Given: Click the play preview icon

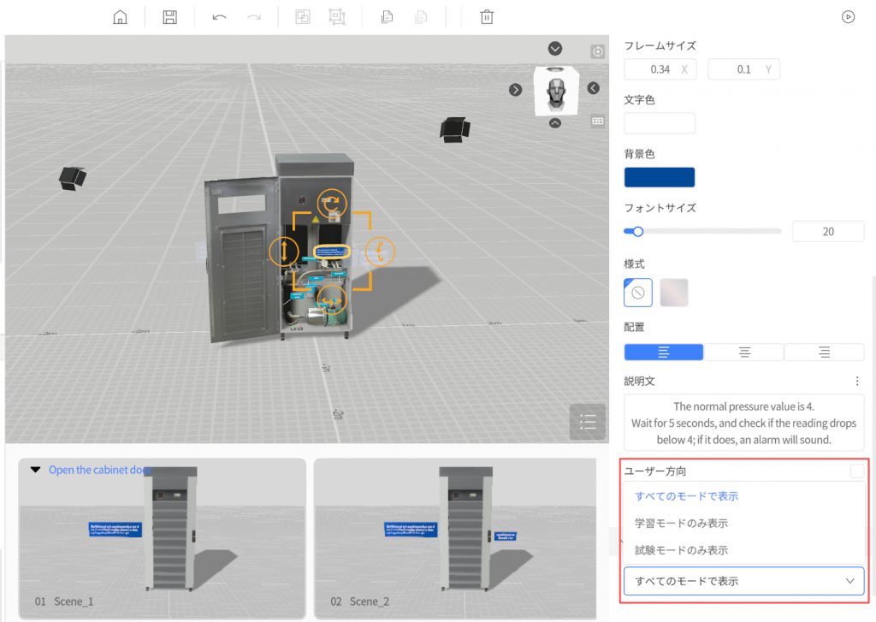Looking at the screenshot, I should [848, 16].
